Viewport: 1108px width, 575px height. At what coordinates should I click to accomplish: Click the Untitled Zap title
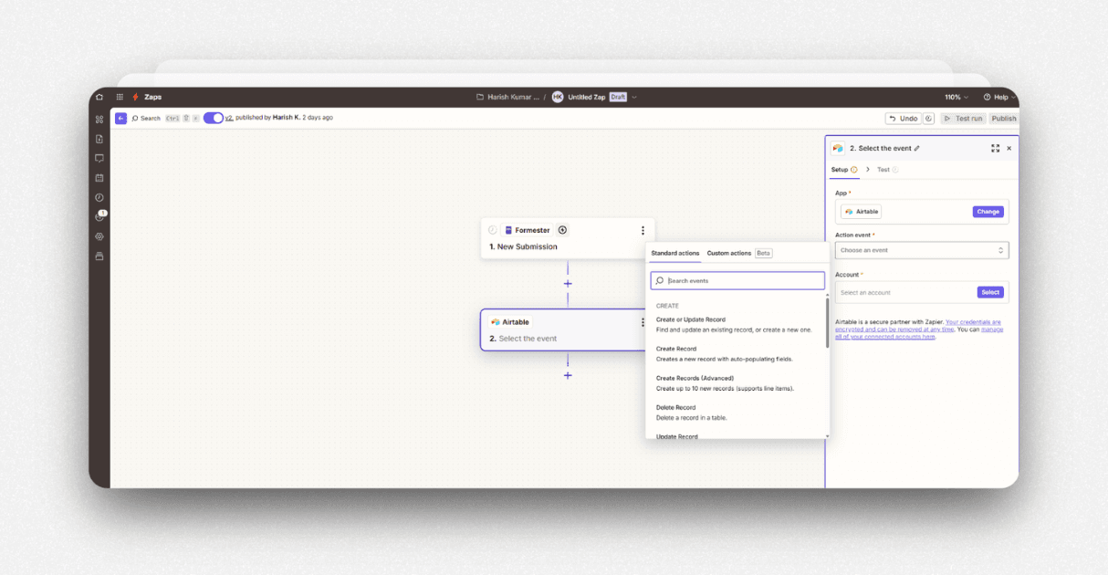[587, 97]
